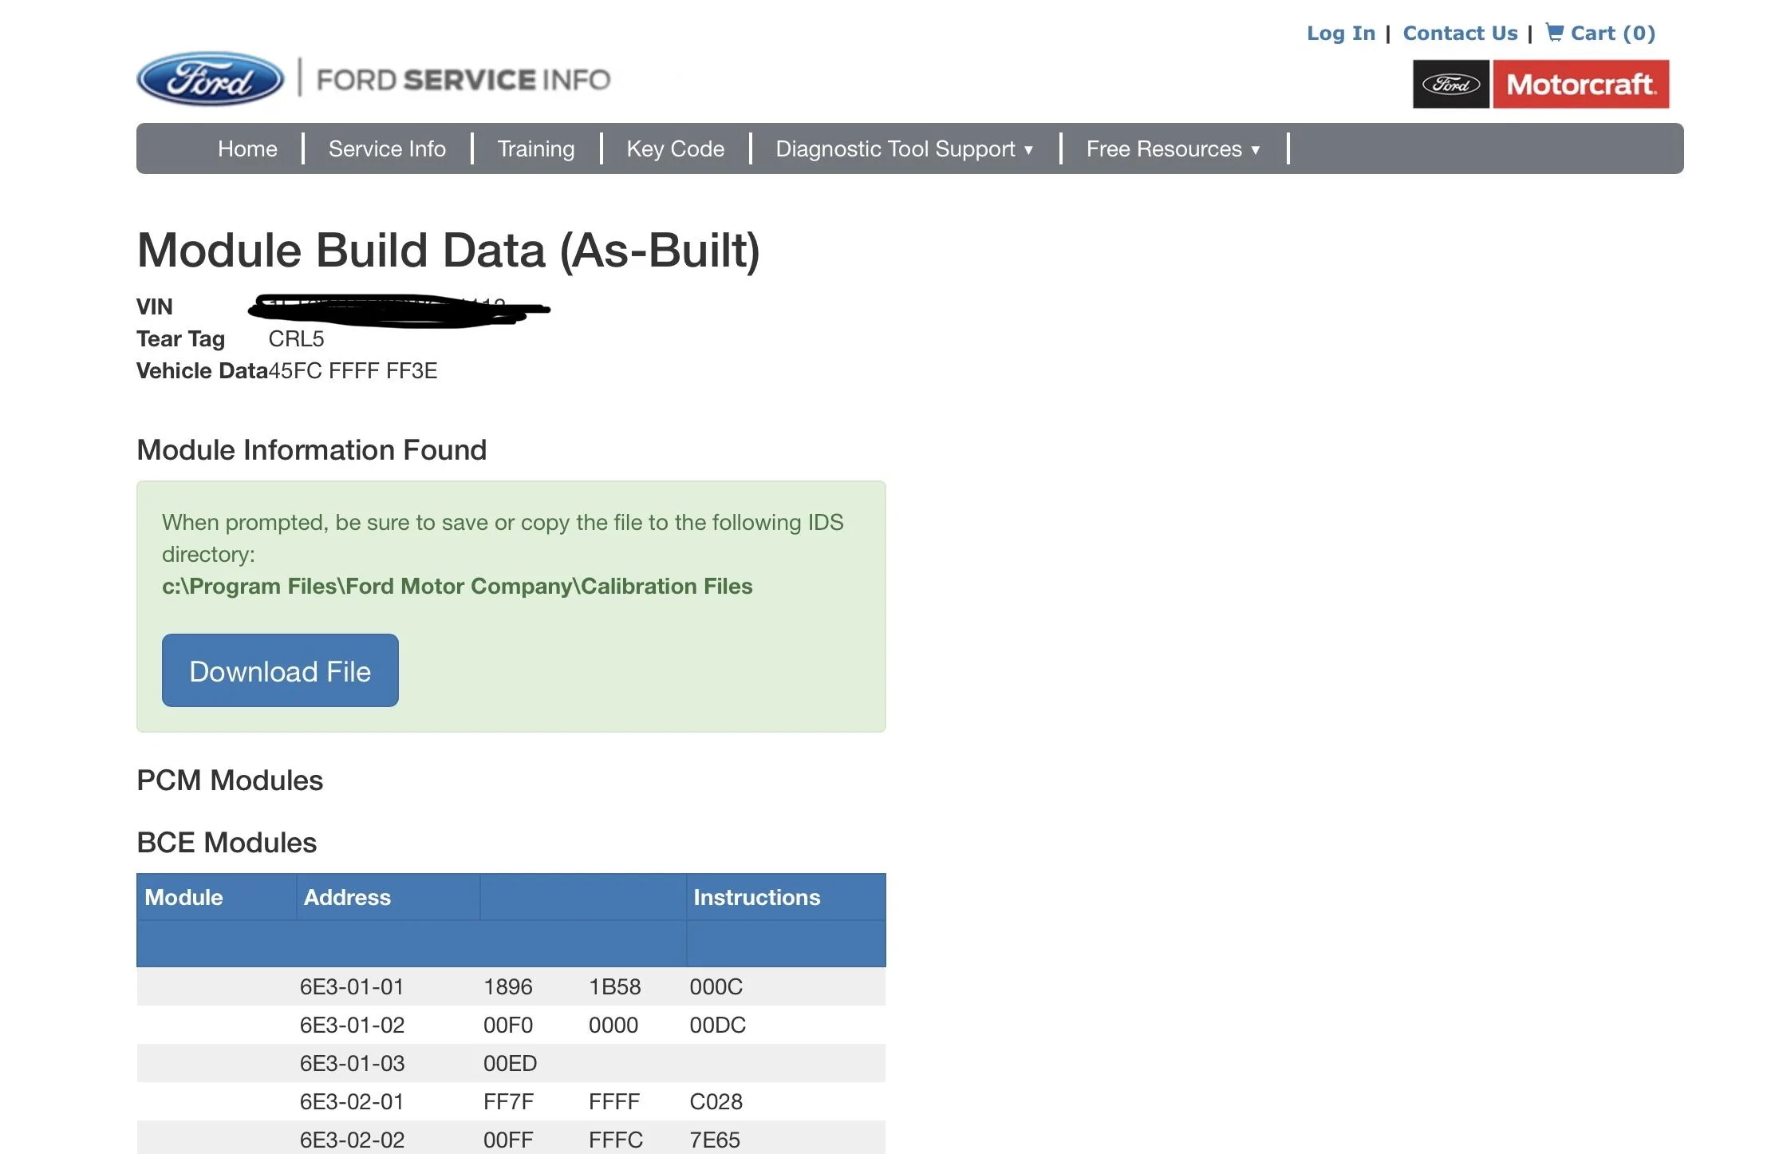Screen dimensions: 1771x1154
Task: Click the Log In link
Action: click(x=1340, y=34)
